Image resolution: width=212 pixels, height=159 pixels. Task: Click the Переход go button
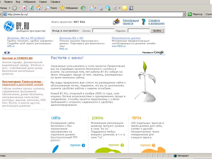click(195, 14)
